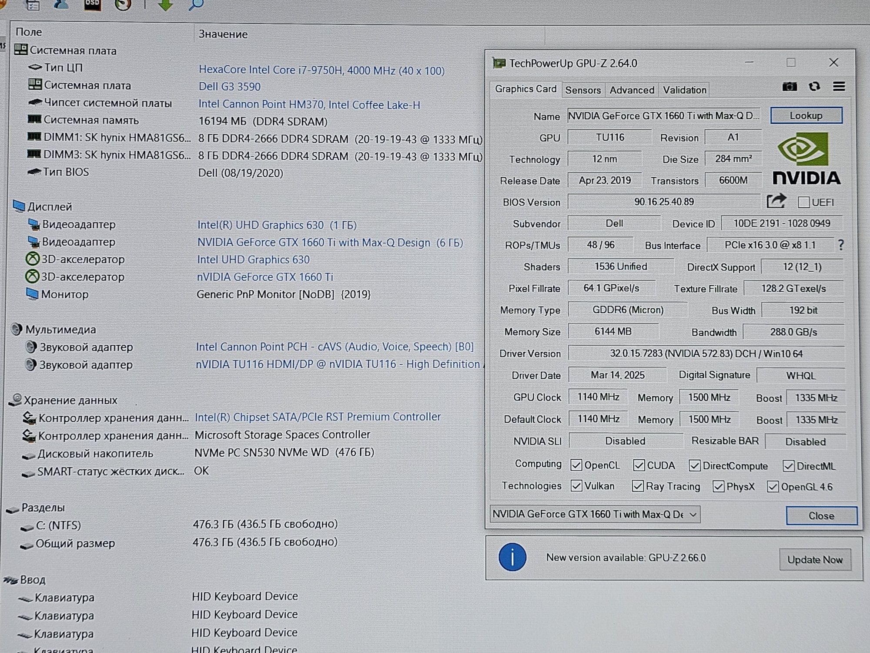Screen dimensions: 870x653
Task: Click GPU-Z screenshot camera icon
Action: (790, 87)
